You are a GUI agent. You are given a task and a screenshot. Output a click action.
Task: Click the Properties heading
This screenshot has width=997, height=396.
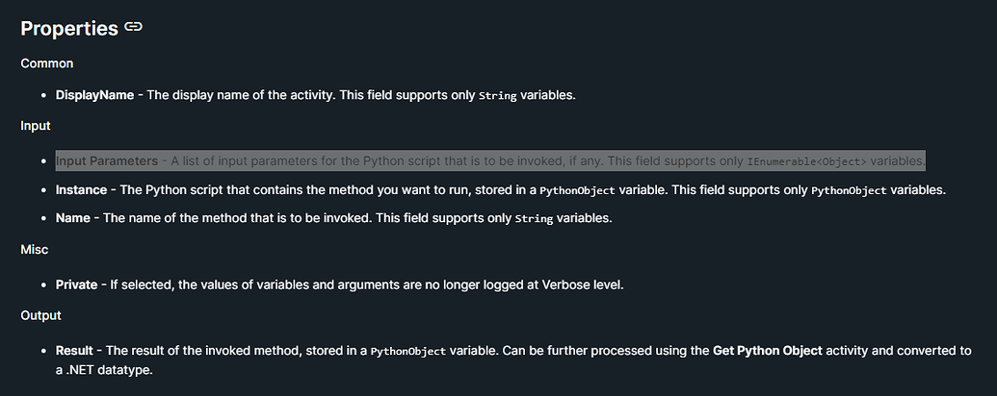pyautogui.click(x=68, y=29)
